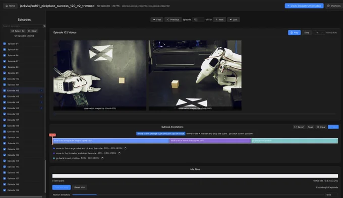
Task: Click the badge icon beside Episode 105
Action: (41, 108)
